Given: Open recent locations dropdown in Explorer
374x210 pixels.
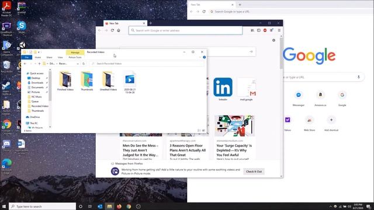Looking at the screenshot, I should click(x=35, y=64).
